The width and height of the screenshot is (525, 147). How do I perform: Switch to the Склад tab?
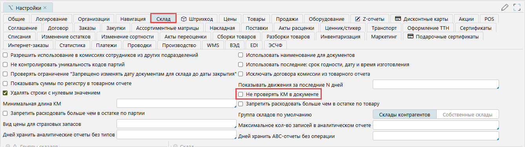coord(163,18)
